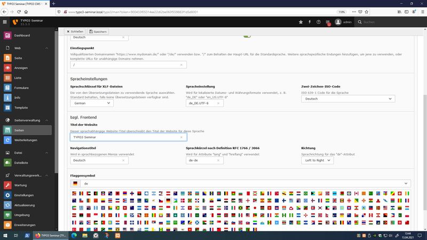Viewport: 427px width, 240px height.
Task: Open the Sprachschlüssel German dropdown
Action: [92, 103]
